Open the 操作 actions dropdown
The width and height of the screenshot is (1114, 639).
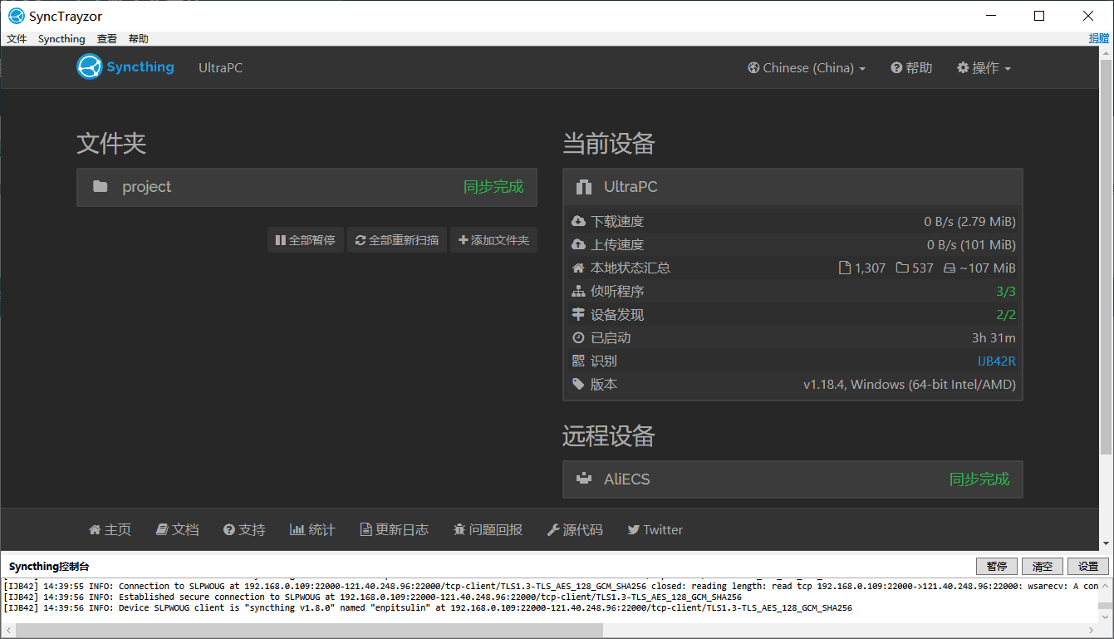[984, 68]
